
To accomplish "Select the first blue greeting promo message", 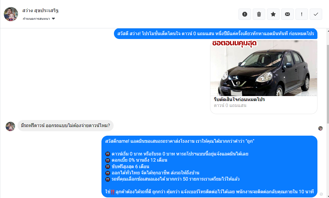I will tap(215, 34).
